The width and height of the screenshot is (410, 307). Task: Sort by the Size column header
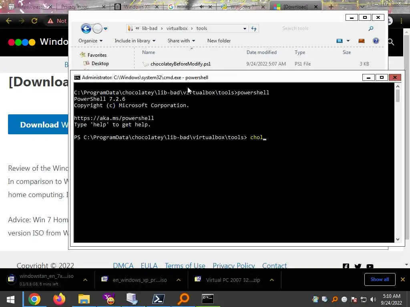pyautogui.click(x=347, y=52)
